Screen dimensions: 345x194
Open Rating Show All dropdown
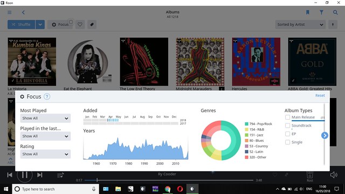[45, 154]
